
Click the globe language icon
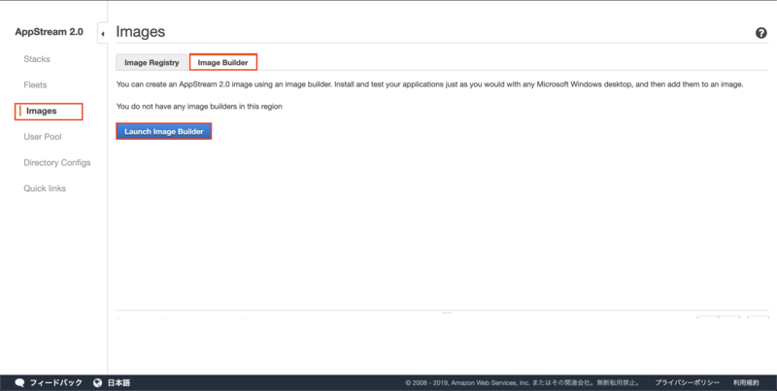(98, 382)
